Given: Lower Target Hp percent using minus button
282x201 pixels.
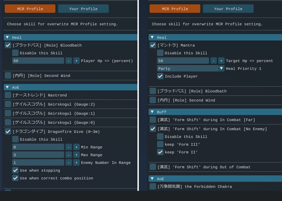Looking at the screenshot, I should pyautogui.click(x=213, y=61).
